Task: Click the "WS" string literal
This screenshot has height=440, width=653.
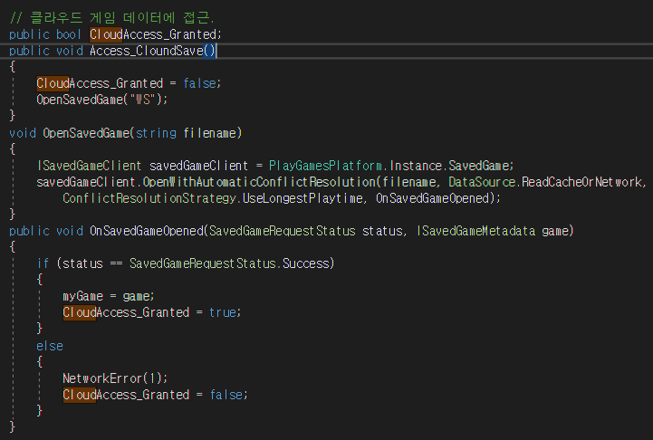Action: point(142,100)
